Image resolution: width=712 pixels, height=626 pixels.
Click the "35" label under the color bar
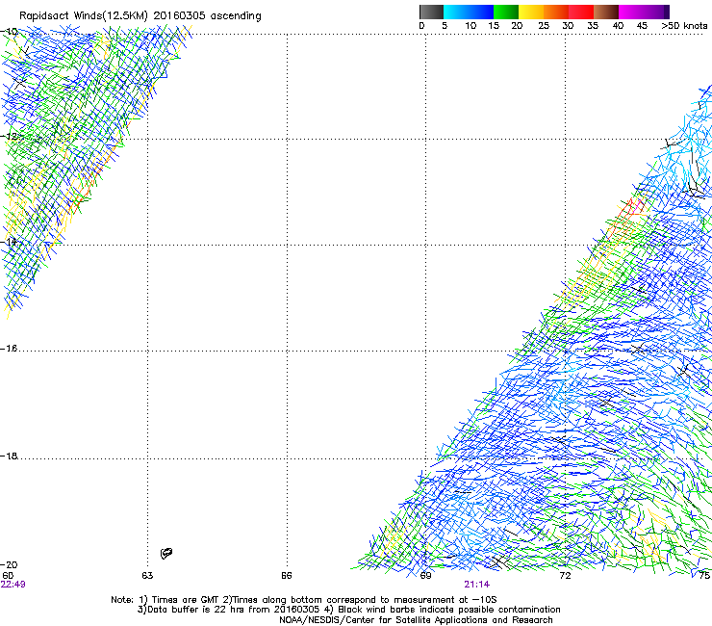(593, 26)
